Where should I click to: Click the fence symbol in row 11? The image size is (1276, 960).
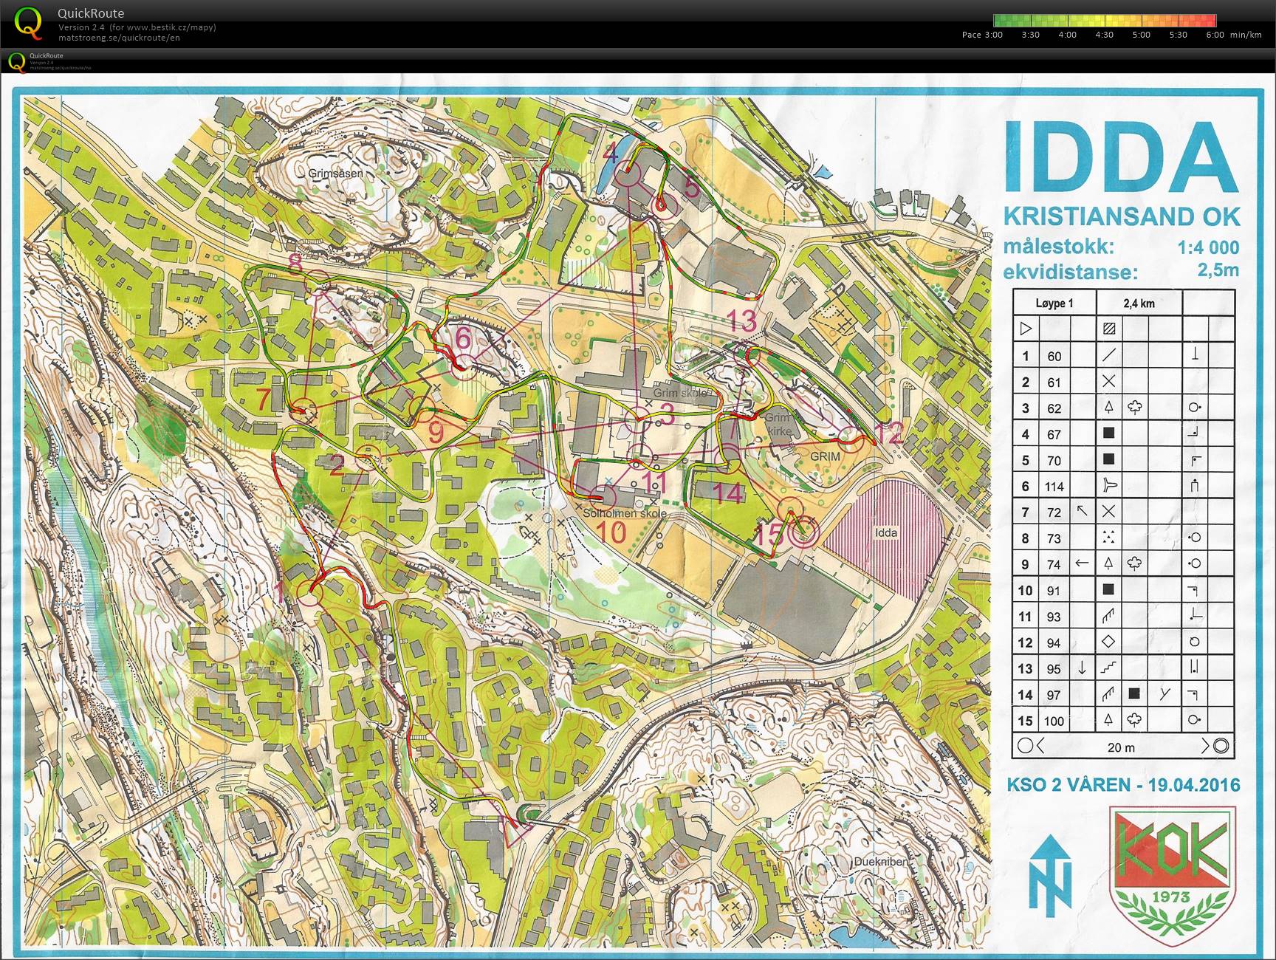(x=1108, y=616)
